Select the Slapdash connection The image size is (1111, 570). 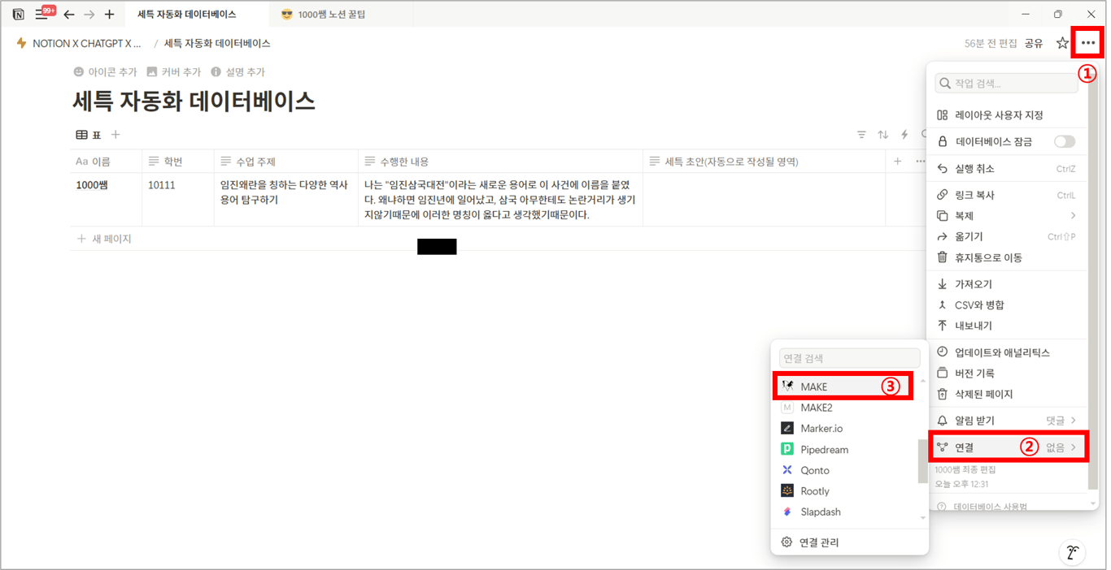(x=844, y=512)
